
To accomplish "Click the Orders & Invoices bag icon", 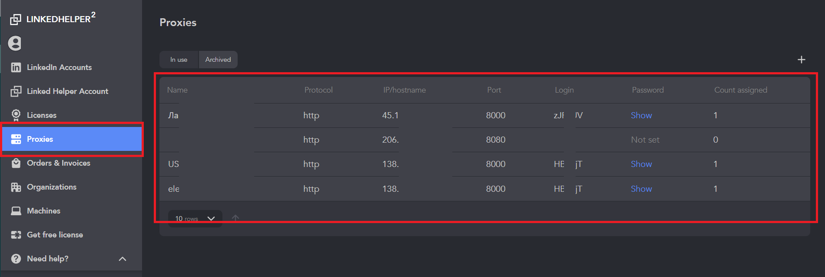I will (16, 163).
